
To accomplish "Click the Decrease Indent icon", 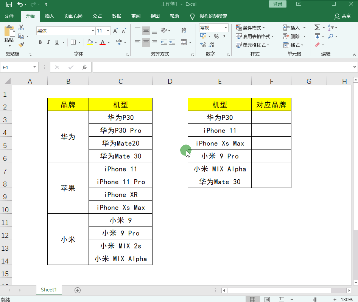I will (164, 42).
